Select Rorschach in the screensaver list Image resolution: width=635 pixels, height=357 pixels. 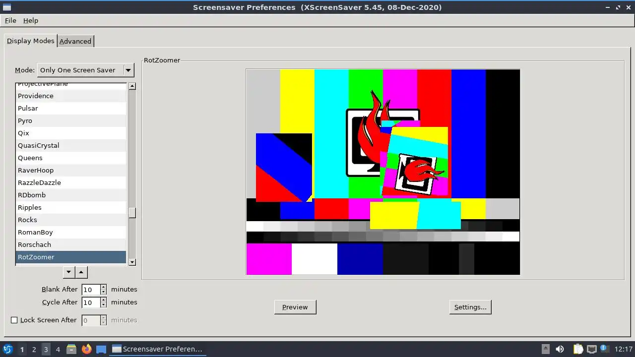point(71,244)
